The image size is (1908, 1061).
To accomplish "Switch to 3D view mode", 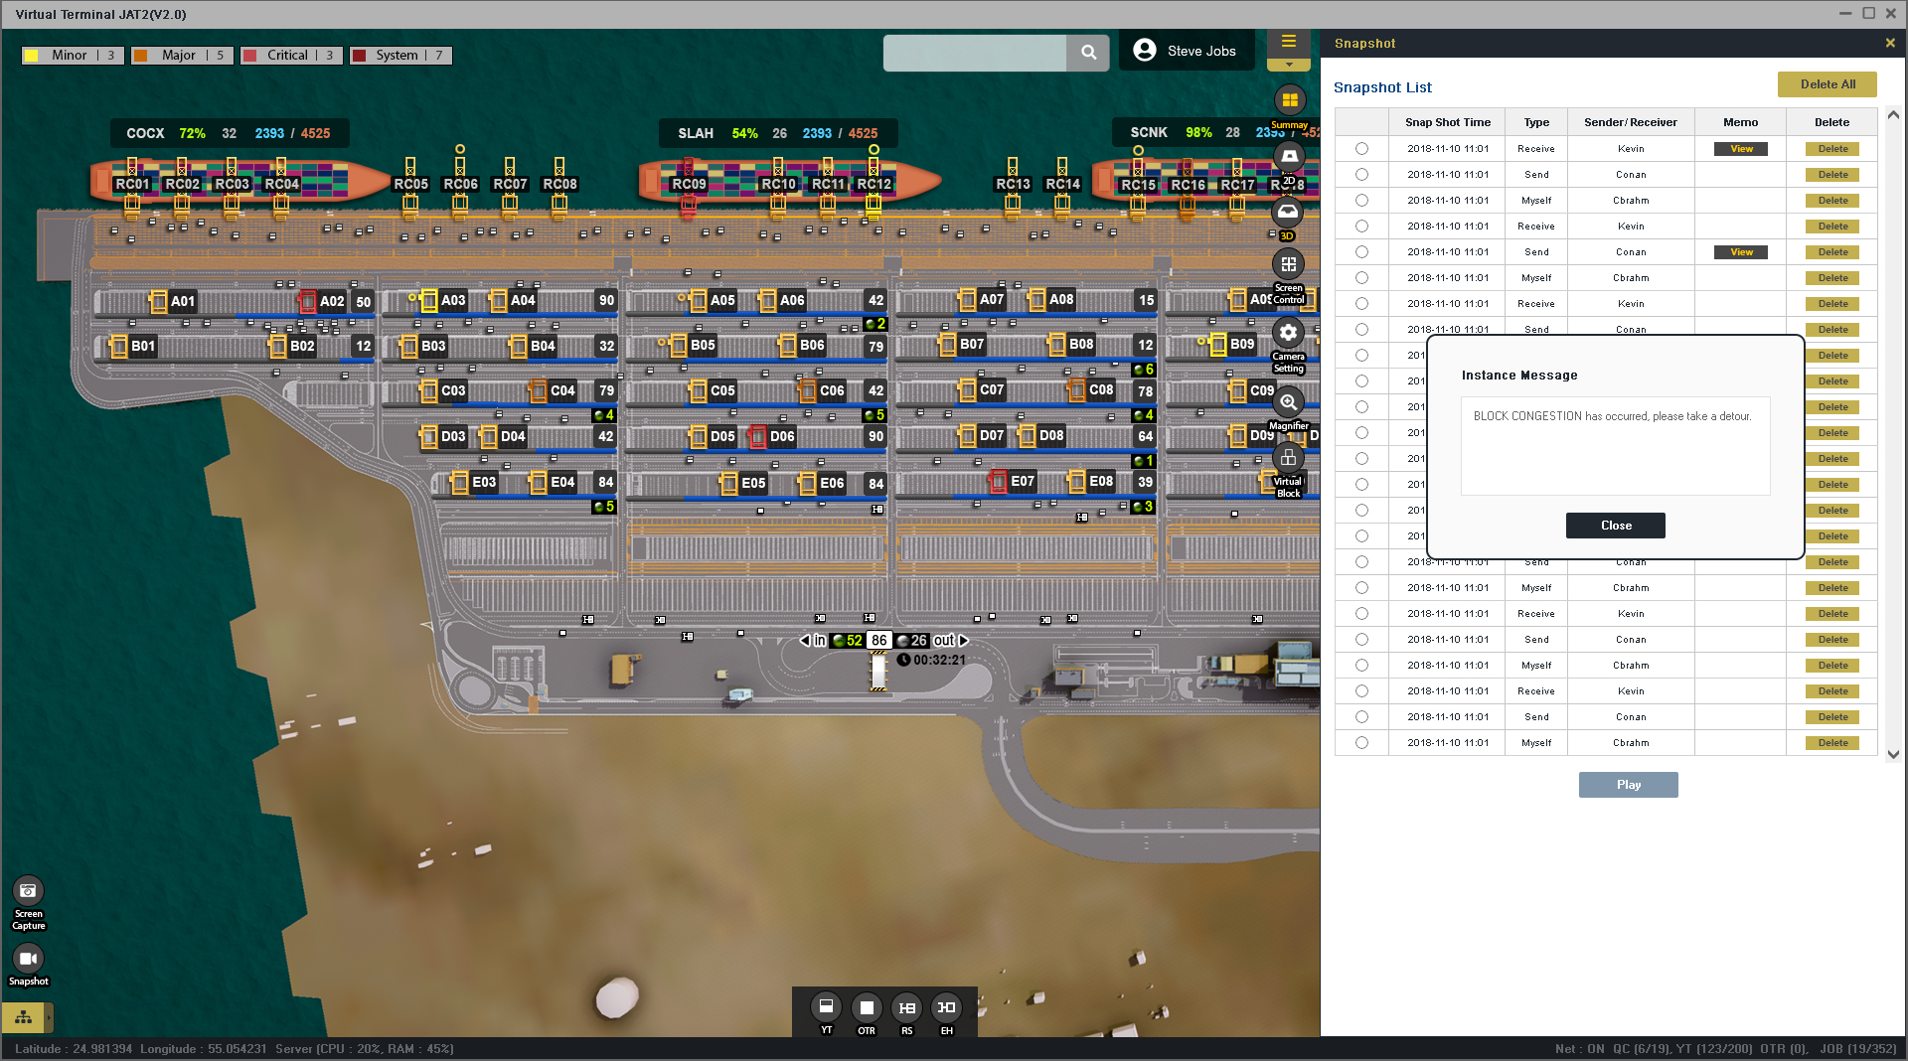I will (x=1288, y=212).
